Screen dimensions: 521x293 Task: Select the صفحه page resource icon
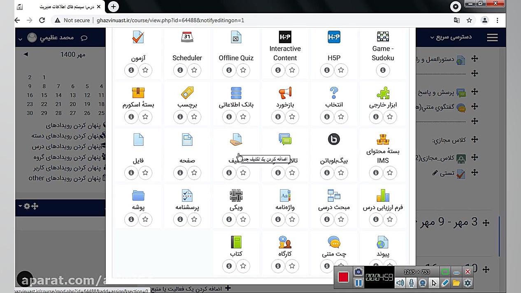(x=187, y=140)
